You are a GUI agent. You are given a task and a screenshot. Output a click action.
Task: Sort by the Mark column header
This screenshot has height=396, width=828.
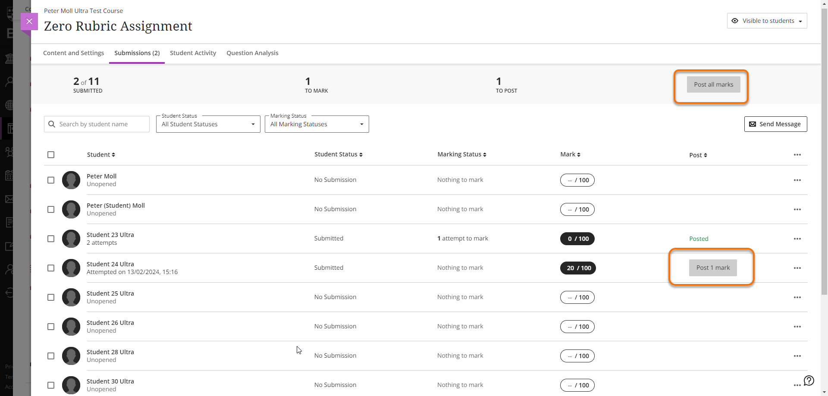coord(570,154)
